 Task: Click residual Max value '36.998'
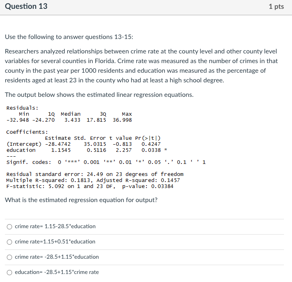(122, 120)
